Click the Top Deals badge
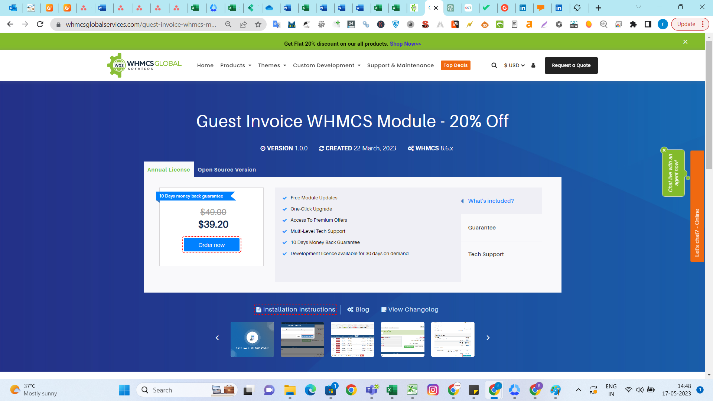Image resolution: width=713 pixels, height=401 pixels. click(456, 65)
